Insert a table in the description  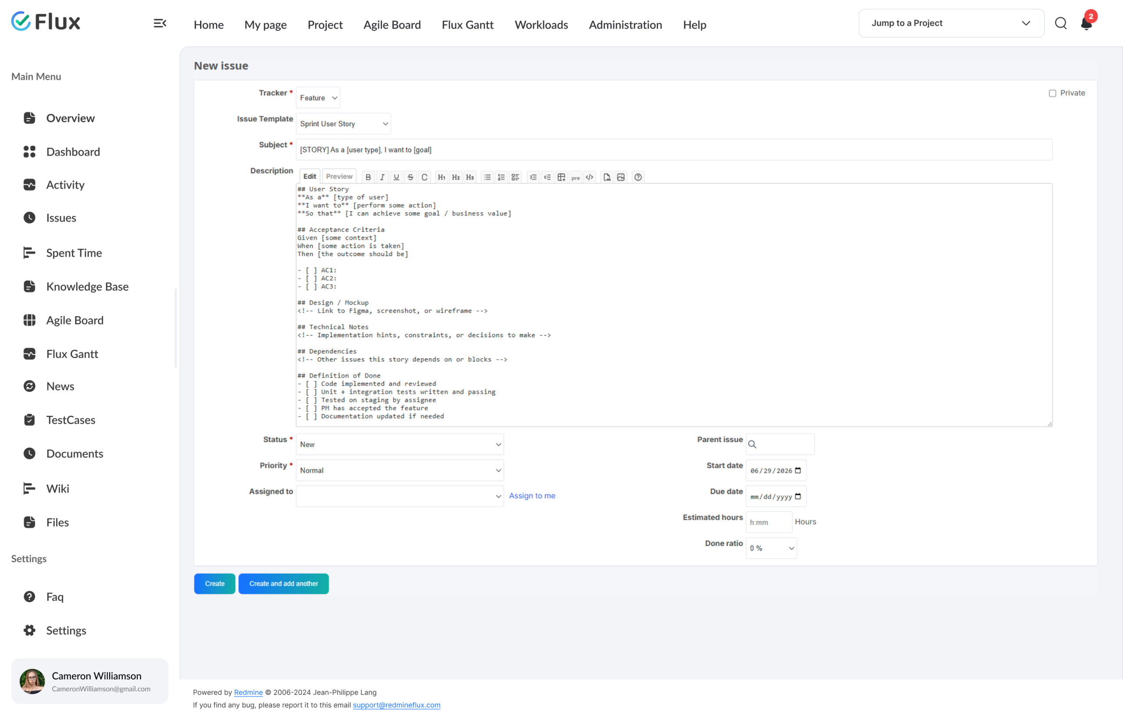561,177
